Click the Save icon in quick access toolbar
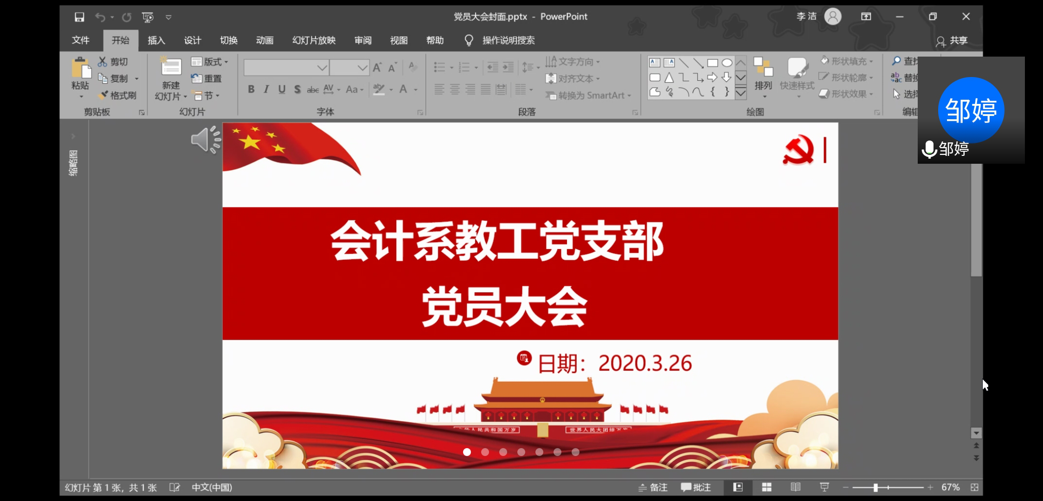The width and height of the screenshot is (1043, 501). point(79,17)
